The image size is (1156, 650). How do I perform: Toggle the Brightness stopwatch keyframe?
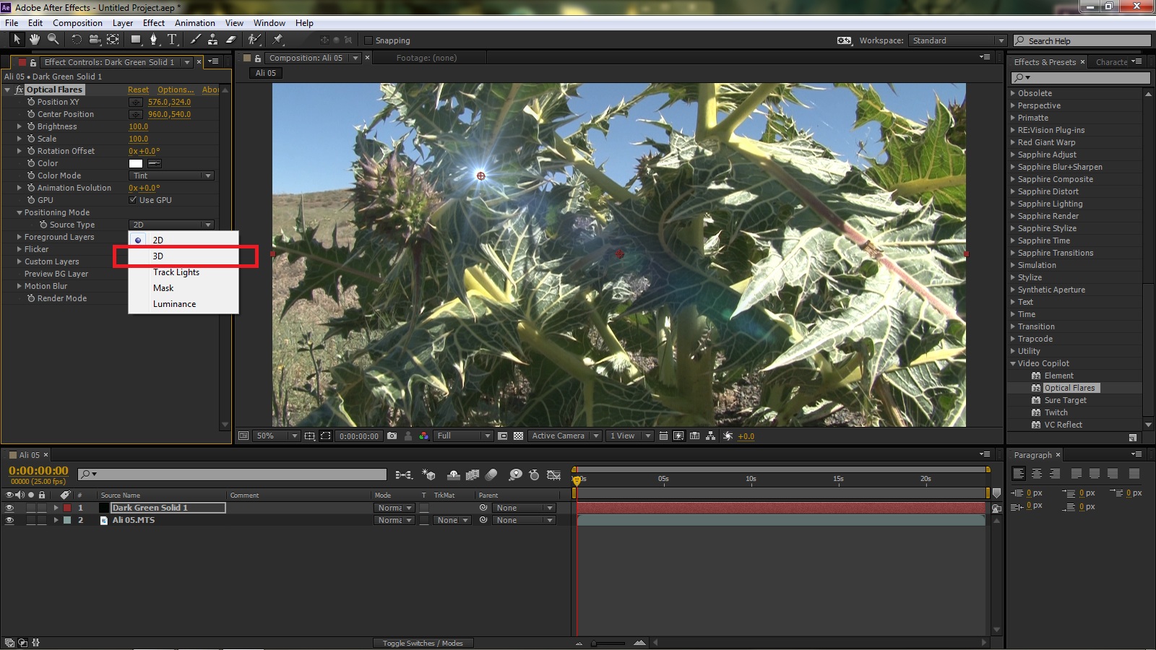tap(31, 126)
